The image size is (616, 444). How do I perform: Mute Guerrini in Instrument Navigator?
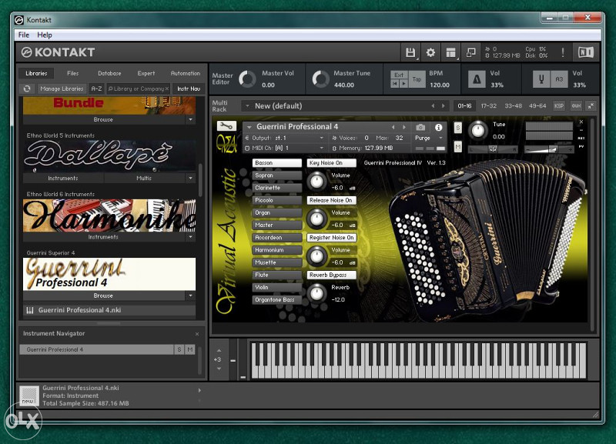pyautogui.click(x=190, y=349)
